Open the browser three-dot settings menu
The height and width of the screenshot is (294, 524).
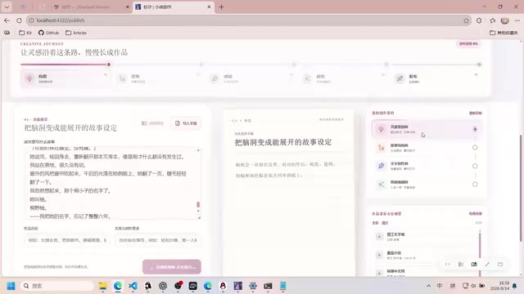tap(517, 20)
